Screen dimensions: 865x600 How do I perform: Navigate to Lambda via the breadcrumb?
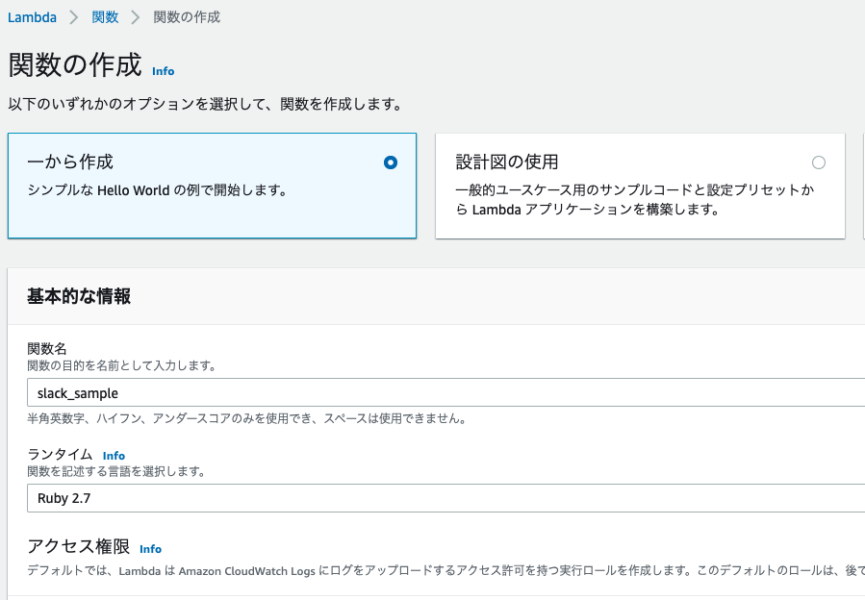[x=32, y=16]
